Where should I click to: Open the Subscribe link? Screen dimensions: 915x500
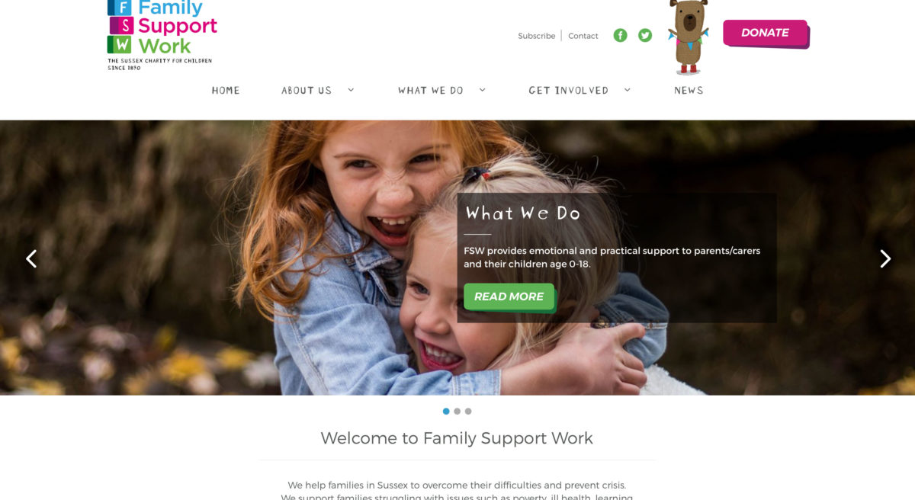[x=537, y=36]
